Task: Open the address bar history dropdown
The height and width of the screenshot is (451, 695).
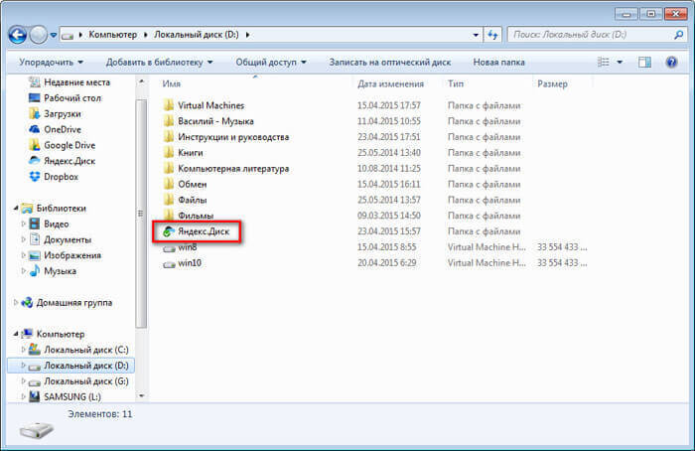Action: [x=476, y=35]
